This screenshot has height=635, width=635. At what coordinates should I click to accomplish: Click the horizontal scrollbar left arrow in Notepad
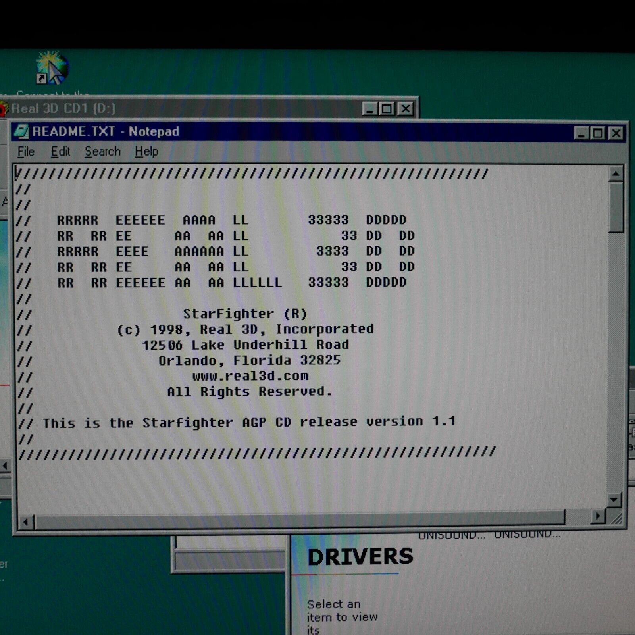(25, 522)
